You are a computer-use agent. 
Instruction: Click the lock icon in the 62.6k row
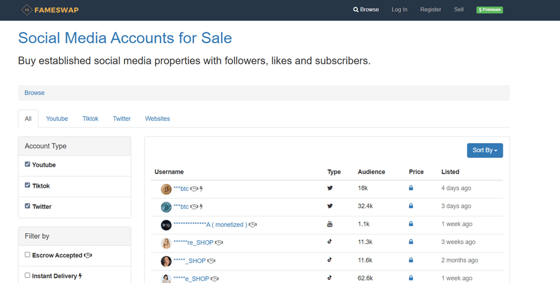tap(411, 279)
